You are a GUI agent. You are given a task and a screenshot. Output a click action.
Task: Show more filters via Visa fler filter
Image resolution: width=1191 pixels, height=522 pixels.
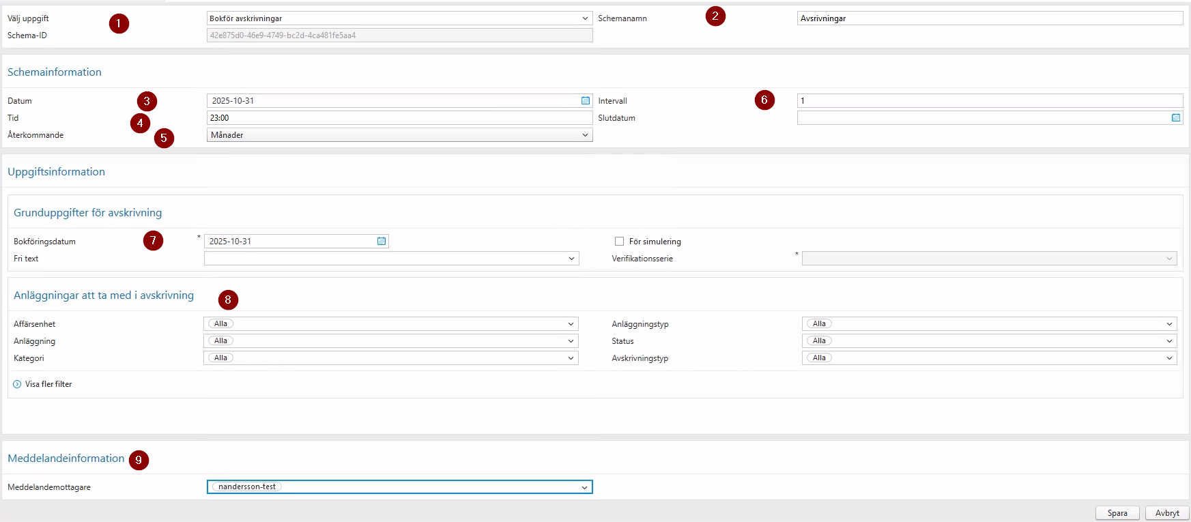coord(48,384)
